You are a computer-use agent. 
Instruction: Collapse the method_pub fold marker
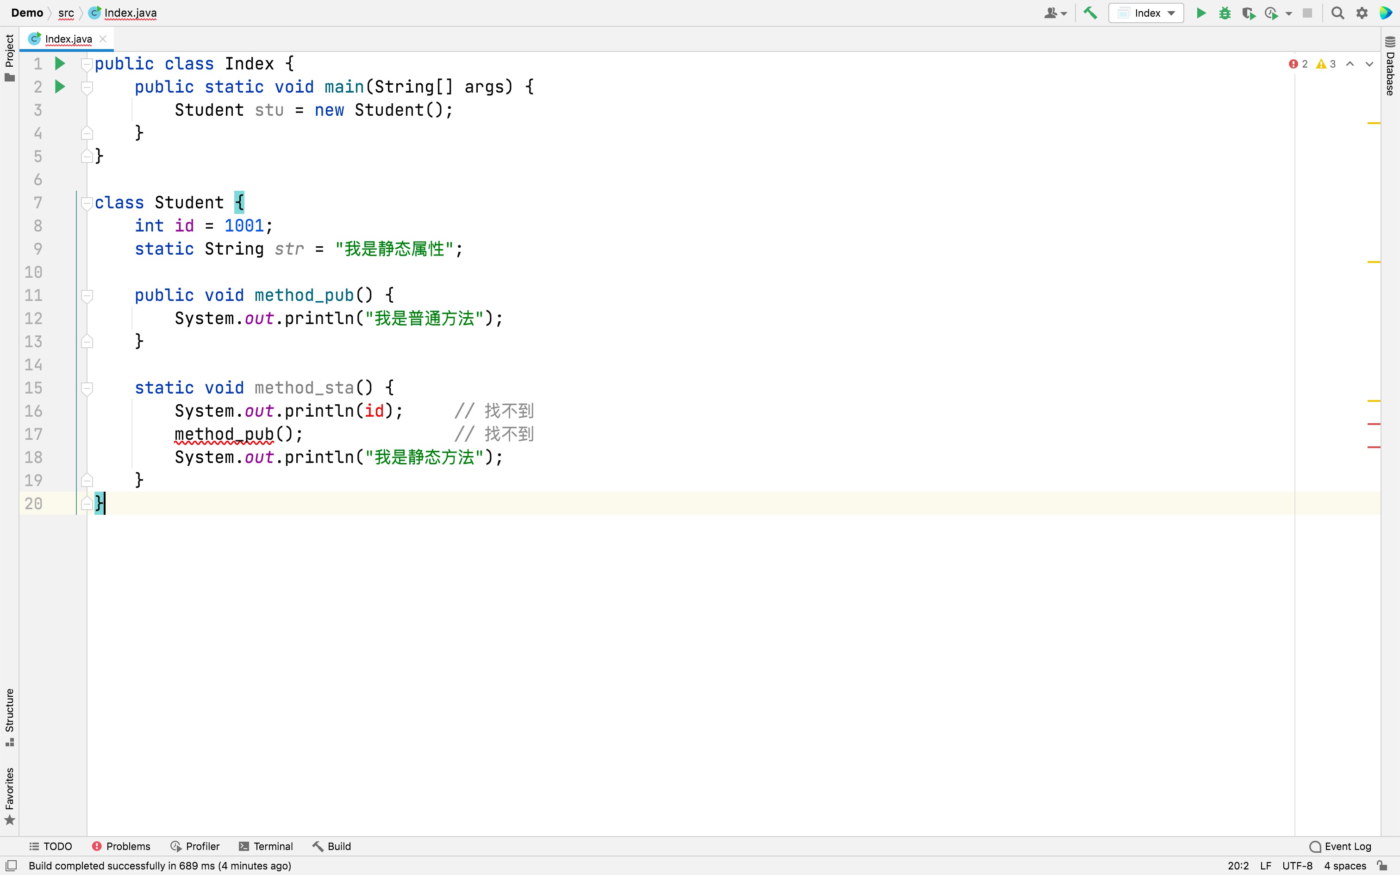point(87,296)
